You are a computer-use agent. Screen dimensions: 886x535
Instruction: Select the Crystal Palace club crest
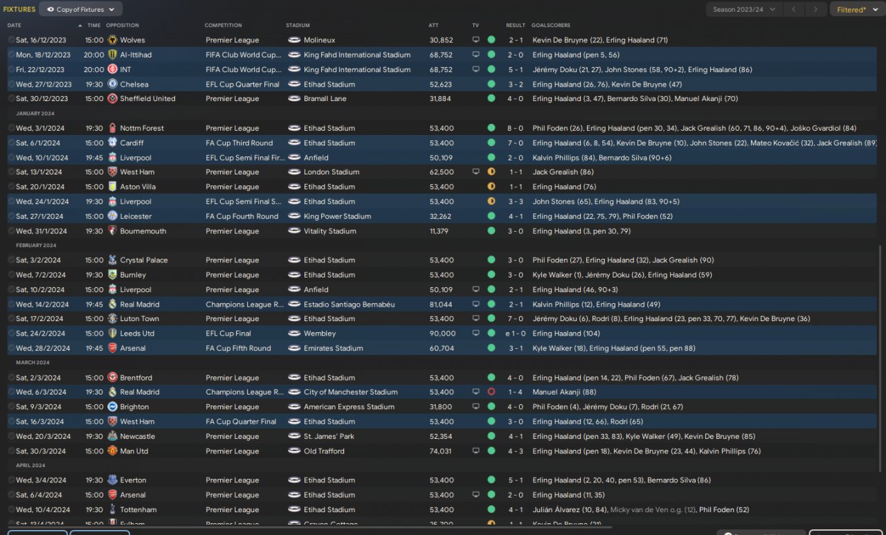pos(112,260)
